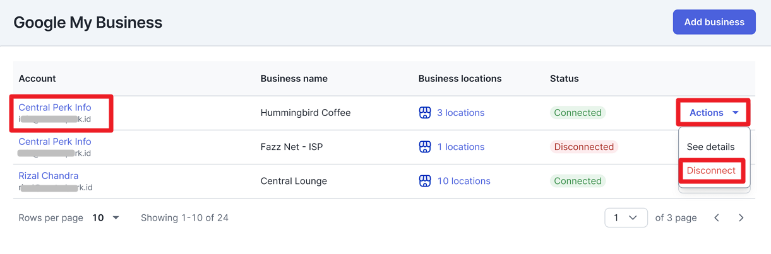The image size is (771, 254).
Task: Expand the Rows per page dropdown
Action: (x=106, y=218)
